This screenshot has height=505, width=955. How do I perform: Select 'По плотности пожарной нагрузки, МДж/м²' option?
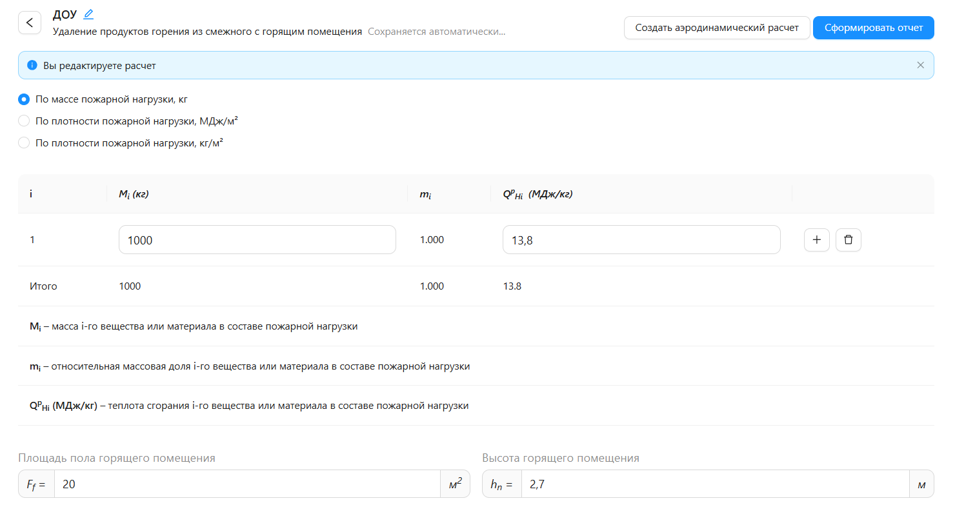coord(24,121)
